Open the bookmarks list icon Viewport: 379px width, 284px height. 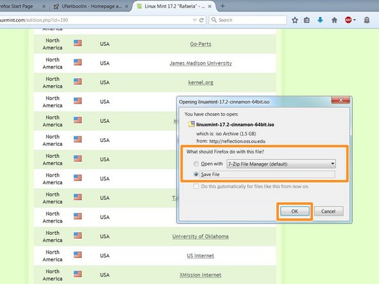click(x=307, y=20)
